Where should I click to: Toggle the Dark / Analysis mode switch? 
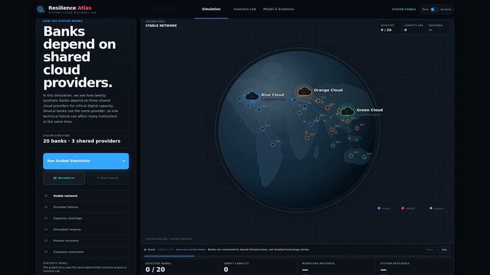[434, 9]
